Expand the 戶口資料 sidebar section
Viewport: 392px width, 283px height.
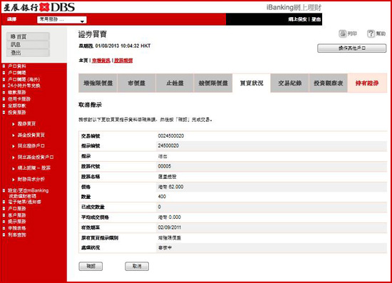(16, 66)
